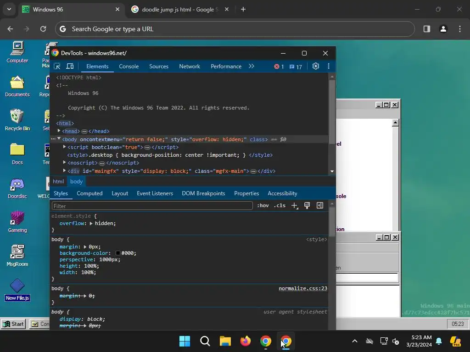Screen dimensions: 470x352
Task: Open the Gameing desktop shortcut
Action: 17,222
